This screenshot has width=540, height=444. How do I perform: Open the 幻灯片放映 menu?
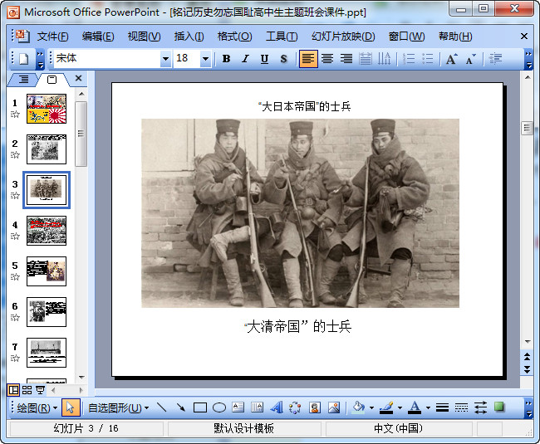[343, 37]
